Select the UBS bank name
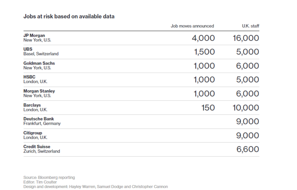297x190 pixels. (x=28, y=49)
